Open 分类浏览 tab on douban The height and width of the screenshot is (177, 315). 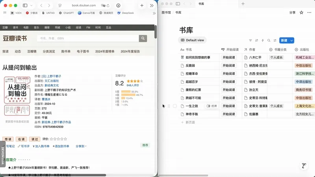click(48, 52)
